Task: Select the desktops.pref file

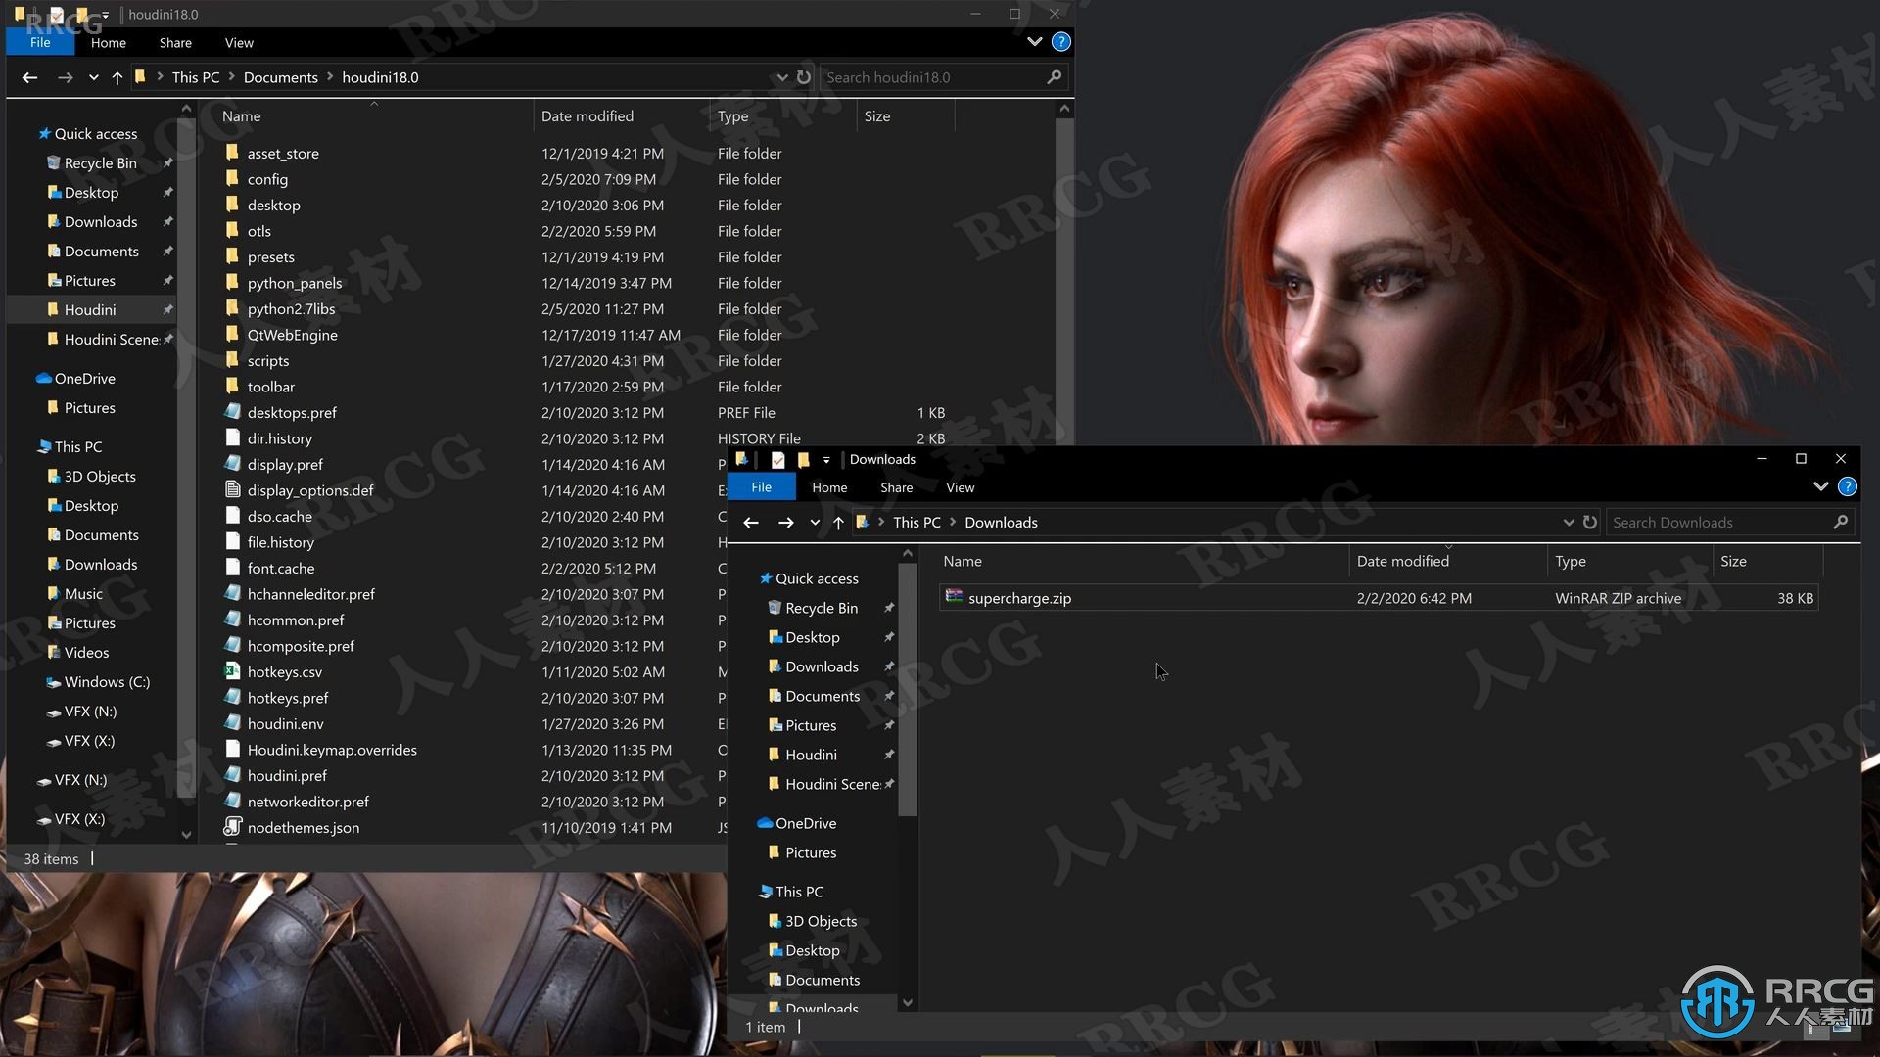Action: (x=291, y=412)
